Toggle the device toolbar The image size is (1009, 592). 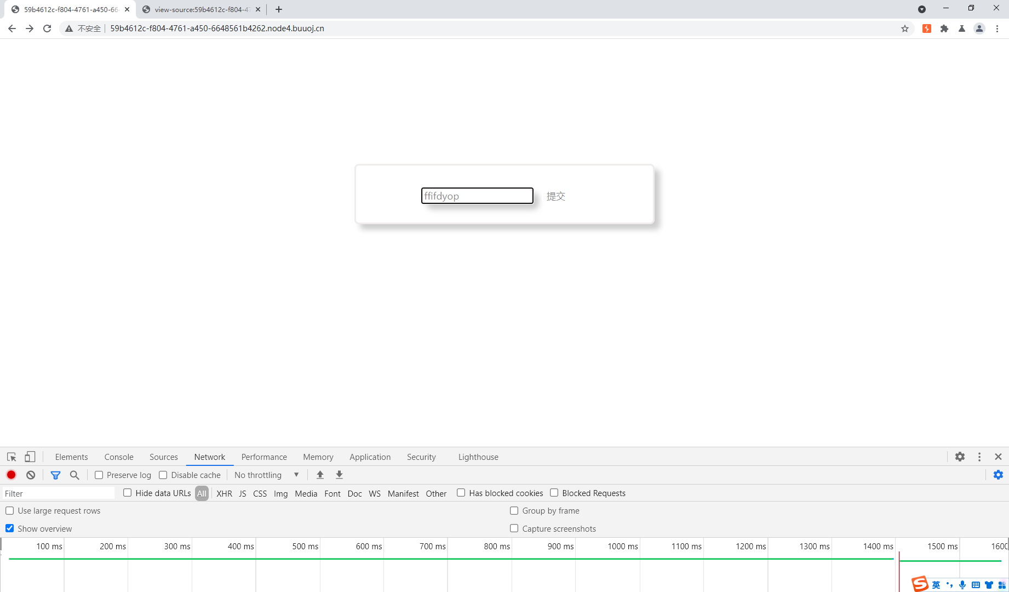pos(30,457)
